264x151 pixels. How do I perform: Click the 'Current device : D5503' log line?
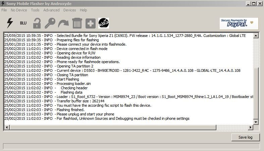click(x=122, y=70)
